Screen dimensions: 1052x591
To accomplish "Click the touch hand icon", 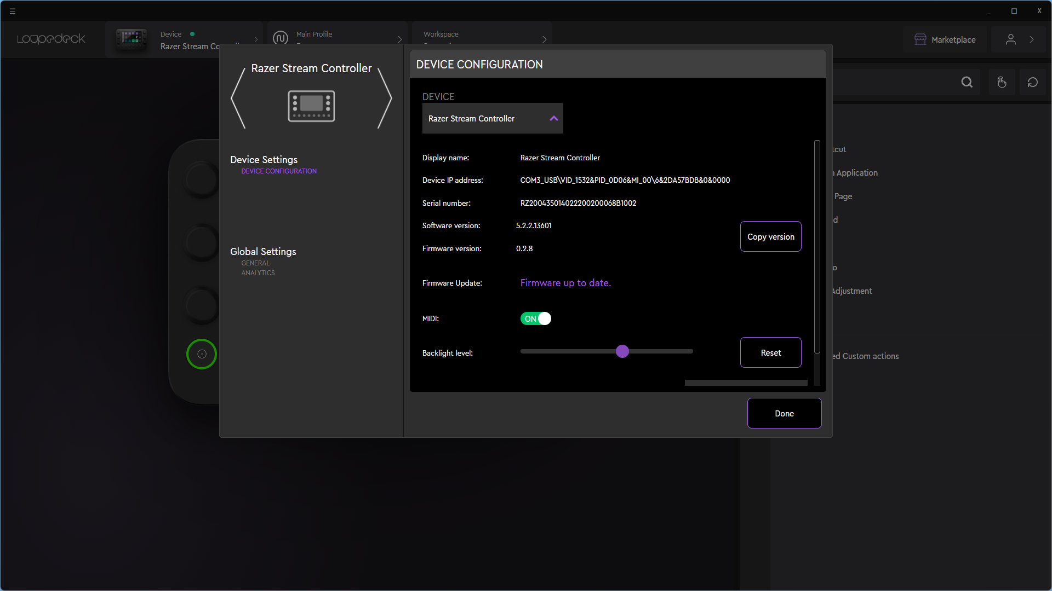I will [x=1002, y=82].
